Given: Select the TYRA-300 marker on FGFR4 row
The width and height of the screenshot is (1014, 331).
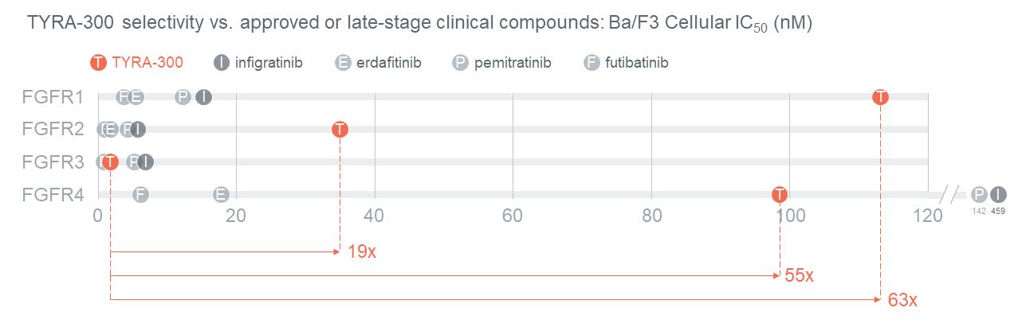Looking at the screenshot, I should click(x=780, y=195).
